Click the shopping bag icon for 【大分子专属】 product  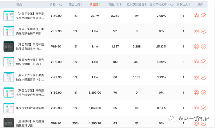click(x=196, y=16)
